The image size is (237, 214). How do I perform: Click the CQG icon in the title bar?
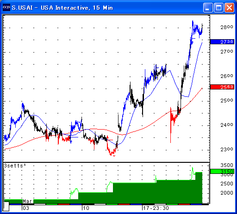pyautogui.click(x=6, y=7)
